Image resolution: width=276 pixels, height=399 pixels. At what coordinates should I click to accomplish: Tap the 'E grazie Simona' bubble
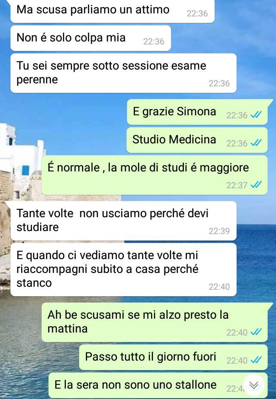pyautogui.click(x=197, y=112)
